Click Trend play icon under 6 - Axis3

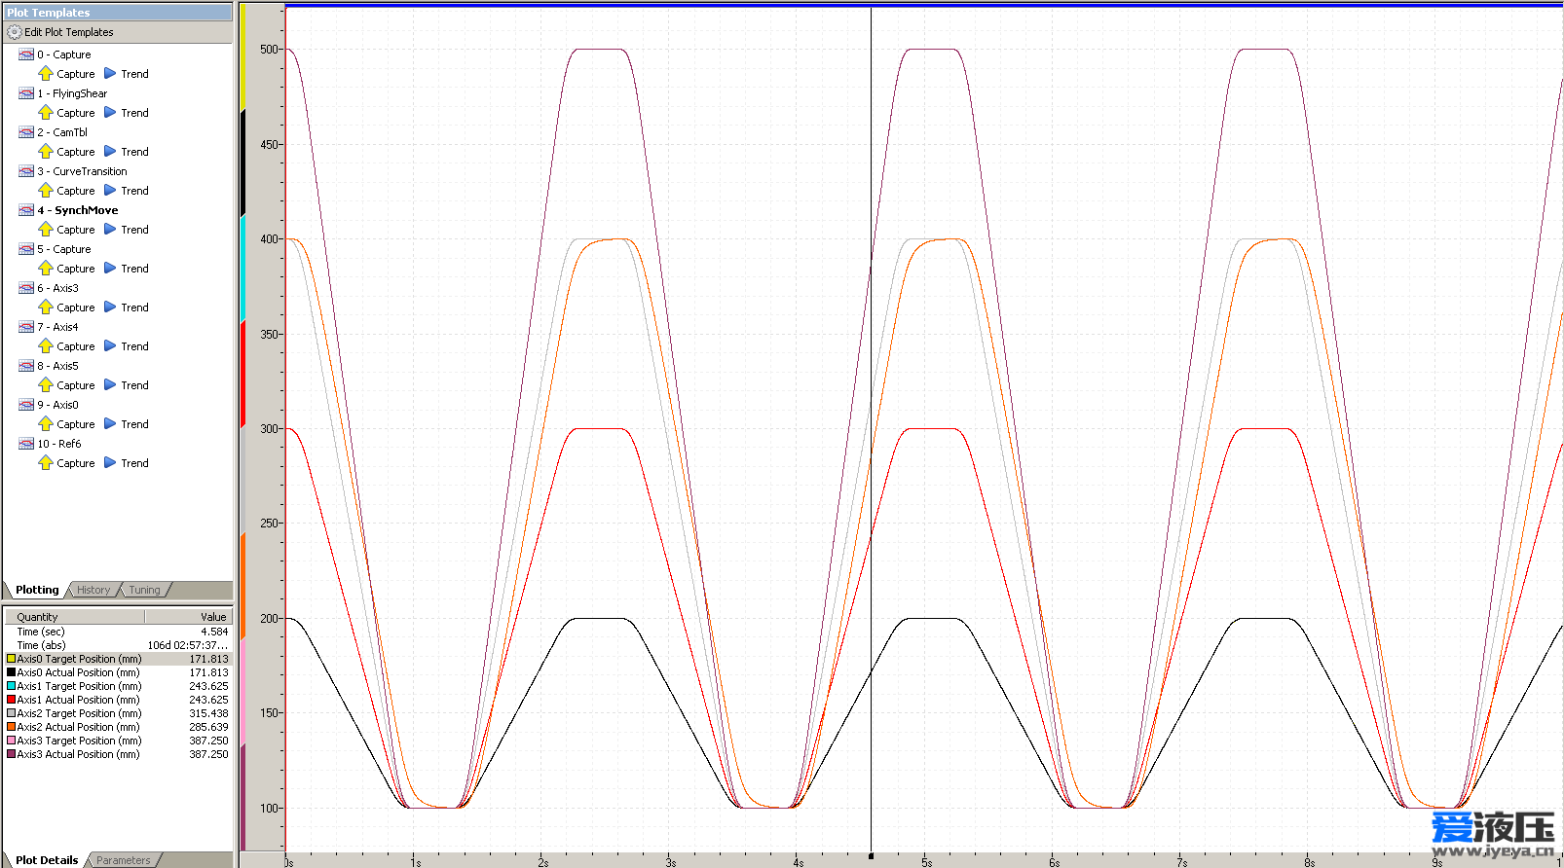(x=110, y=307)
